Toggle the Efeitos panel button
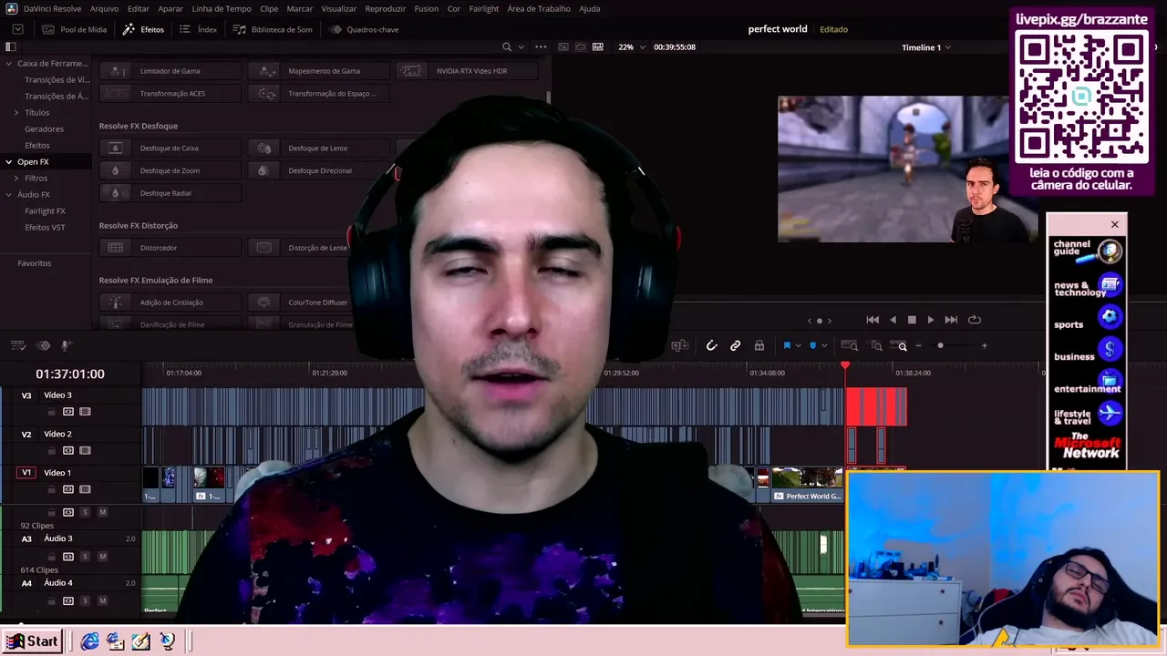The image size is (1167, 656). click(x=143, y=29)
